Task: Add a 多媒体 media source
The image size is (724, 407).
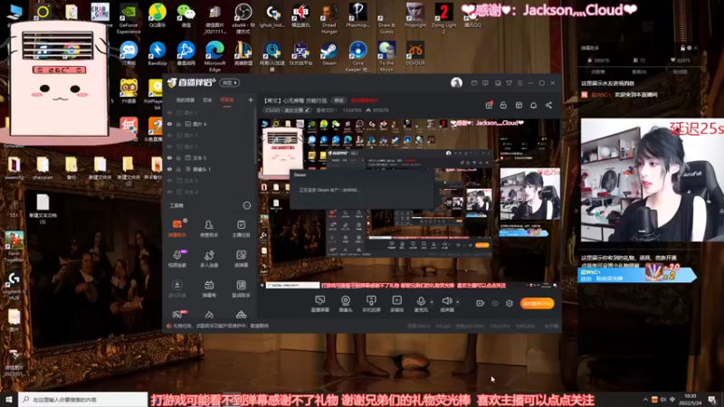Action: (397, 304)
